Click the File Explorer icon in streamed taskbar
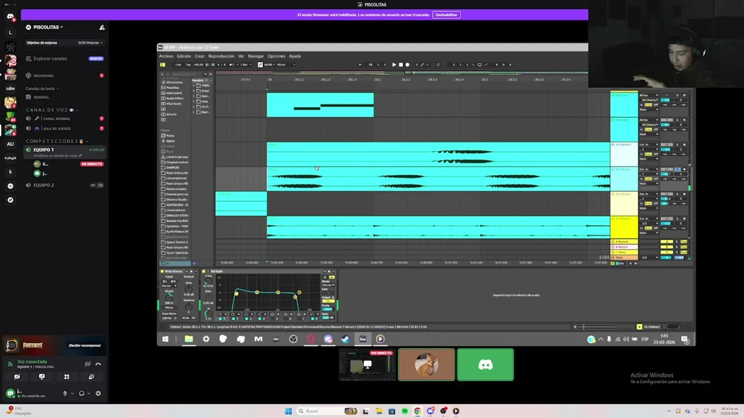 pos(189,339)
